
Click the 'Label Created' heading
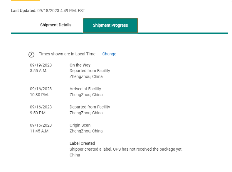coord(82,143)
